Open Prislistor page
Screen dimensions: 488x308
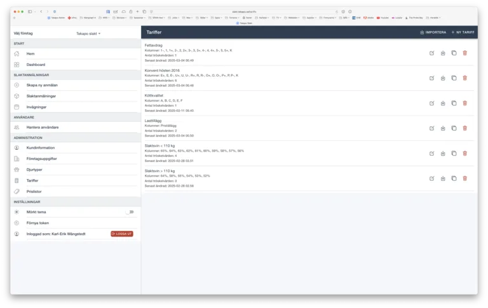point(76,192)
